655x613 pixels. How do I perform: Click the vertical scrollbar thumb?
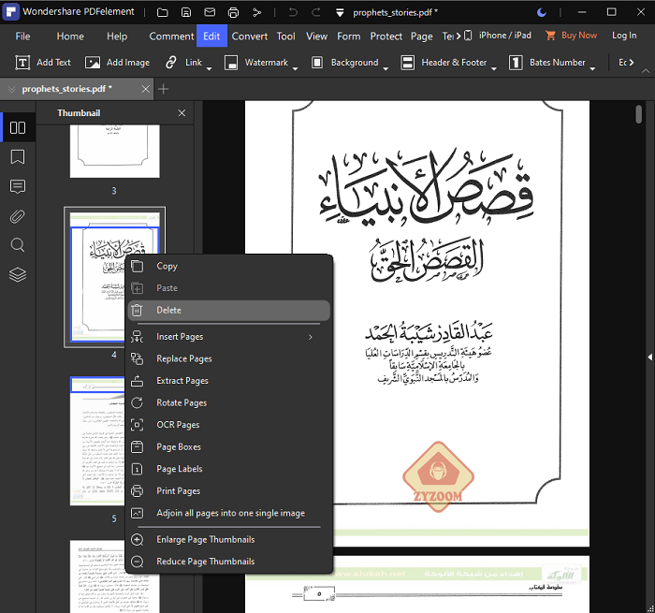[639, 114]
